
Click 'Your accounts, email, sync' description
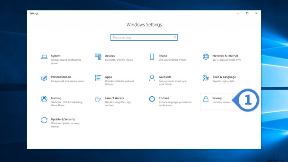(173, 83)
